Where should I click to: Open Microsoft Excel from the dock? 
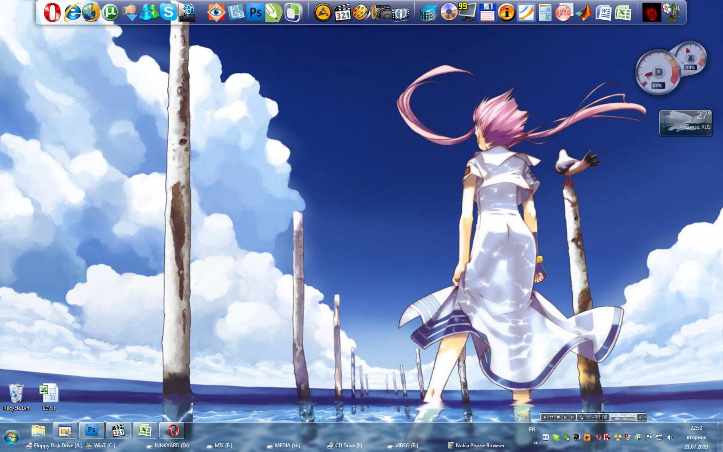click(623, 12)
